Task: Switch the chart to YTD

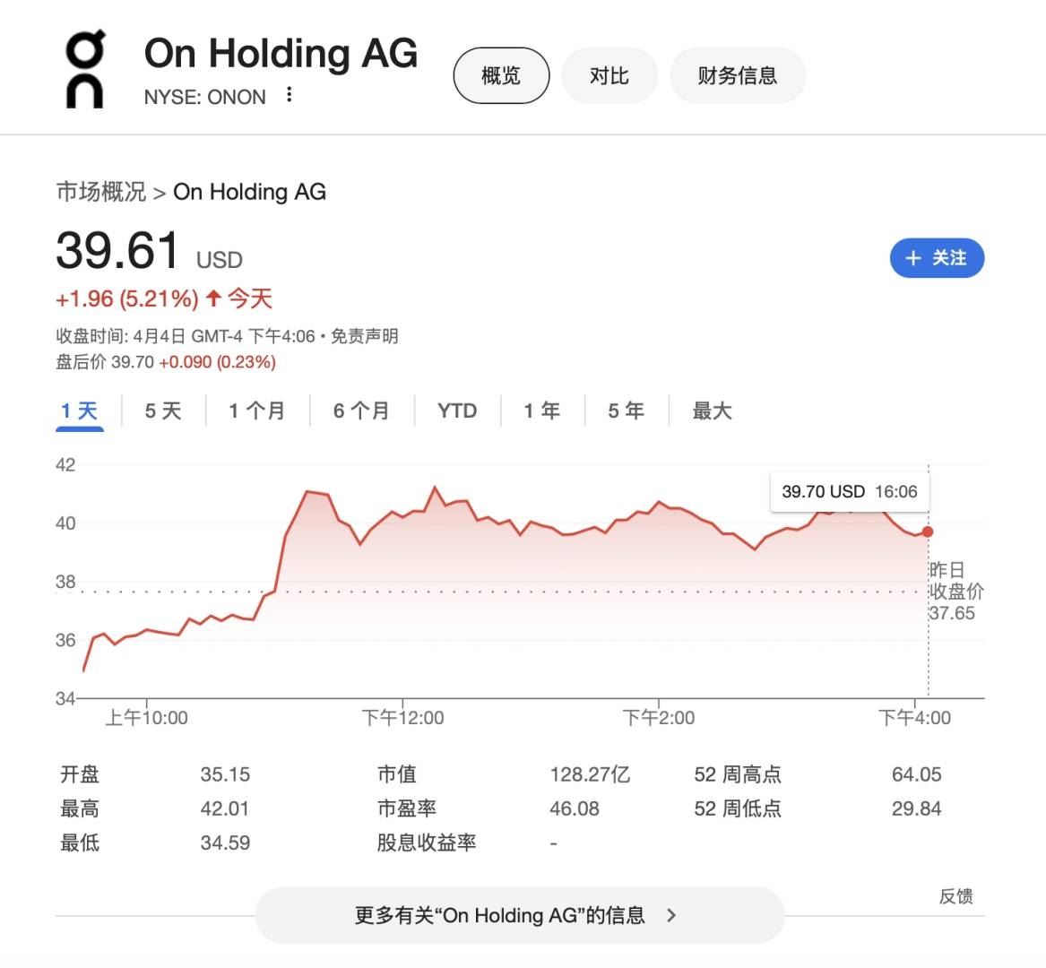Action: (x=457, y=411)
